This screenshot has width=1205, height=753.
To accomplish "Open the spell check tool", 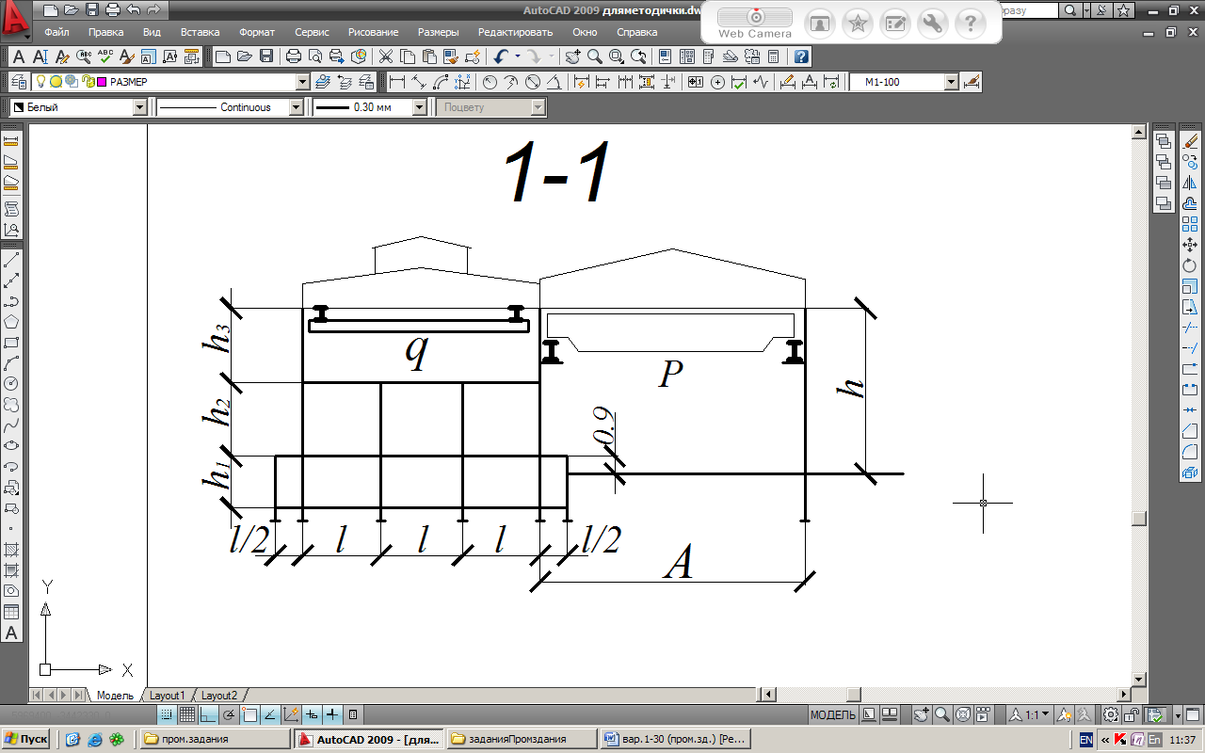I will pos(105,56).
